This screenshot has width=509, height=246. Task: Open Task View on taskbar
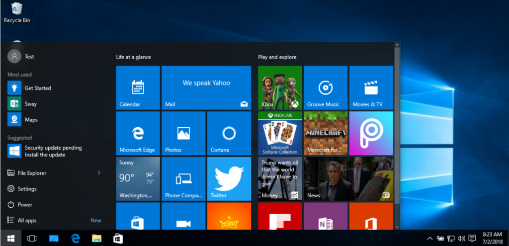(32, 239)
